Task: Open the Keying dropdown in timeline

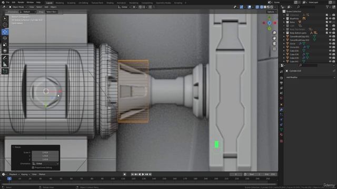Action: [26, 174]
